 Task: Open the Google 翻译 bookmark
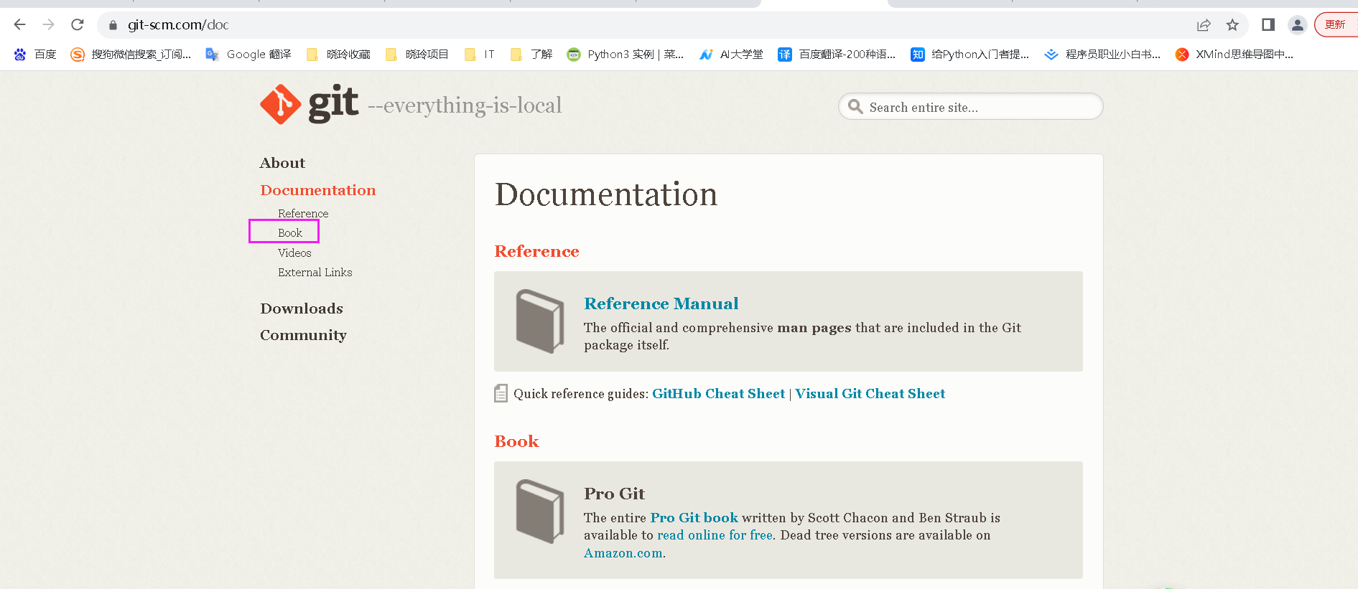(x=248, y=55)
